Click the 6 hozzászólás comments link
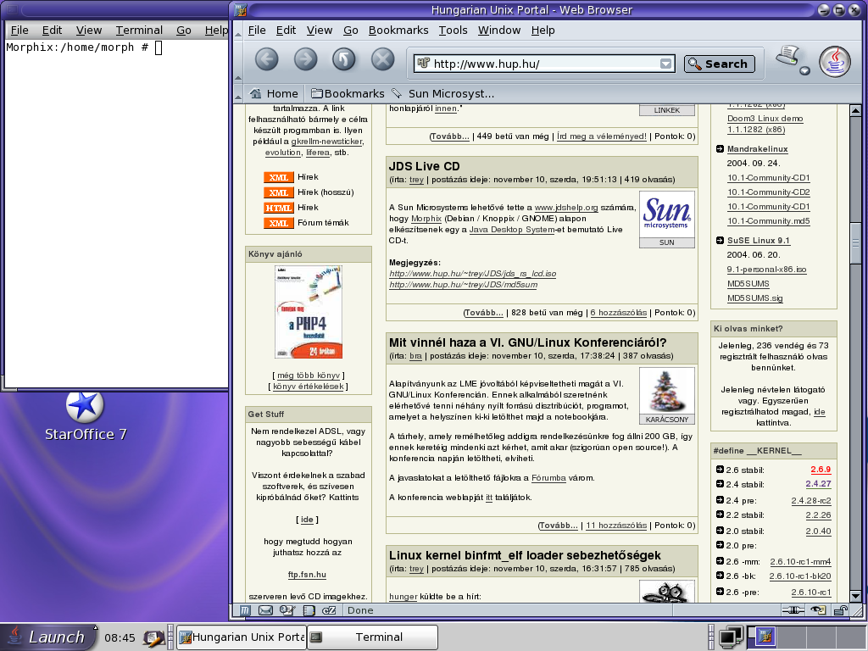868x651 pixels. click(618, 313)
